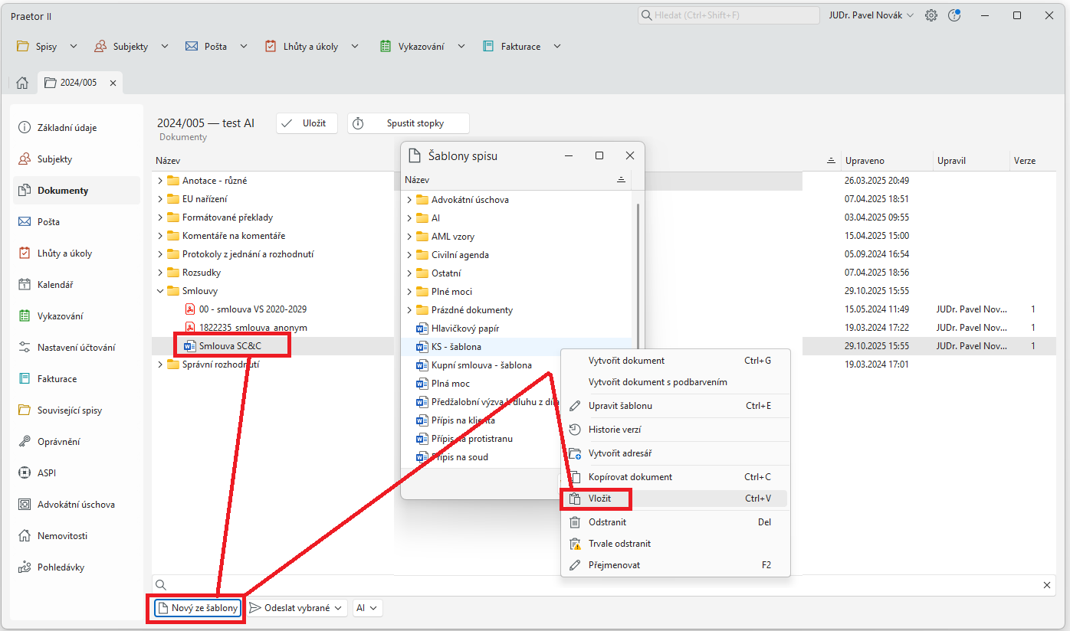This screenshot has width=1070, height=631.
Task: Expand the Anotace - různé folder
Action: (x=160, y=181)
